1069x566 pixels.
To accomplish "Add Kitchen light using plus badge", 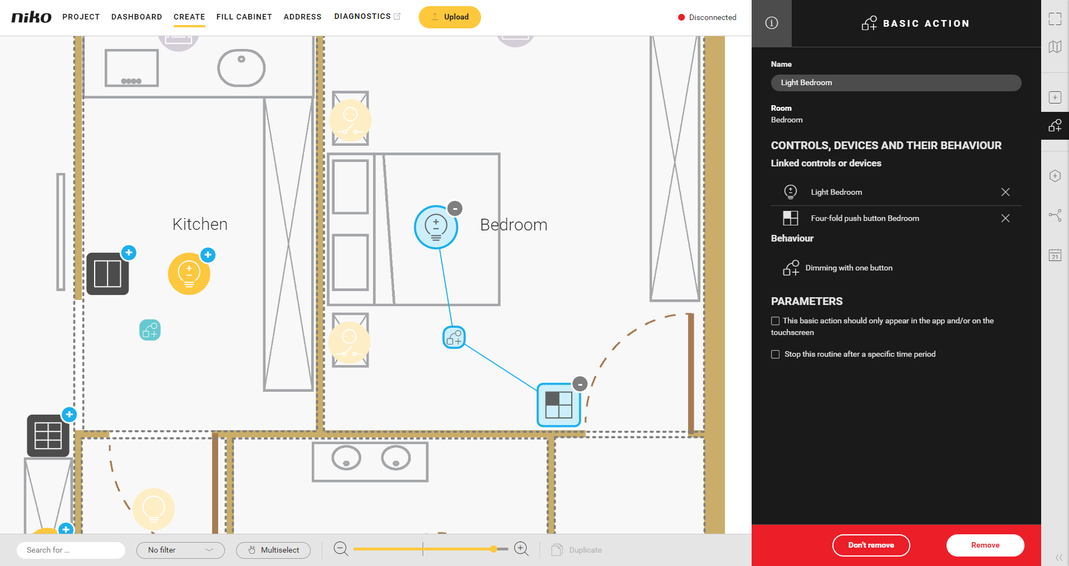I will (x=208, y=255).
